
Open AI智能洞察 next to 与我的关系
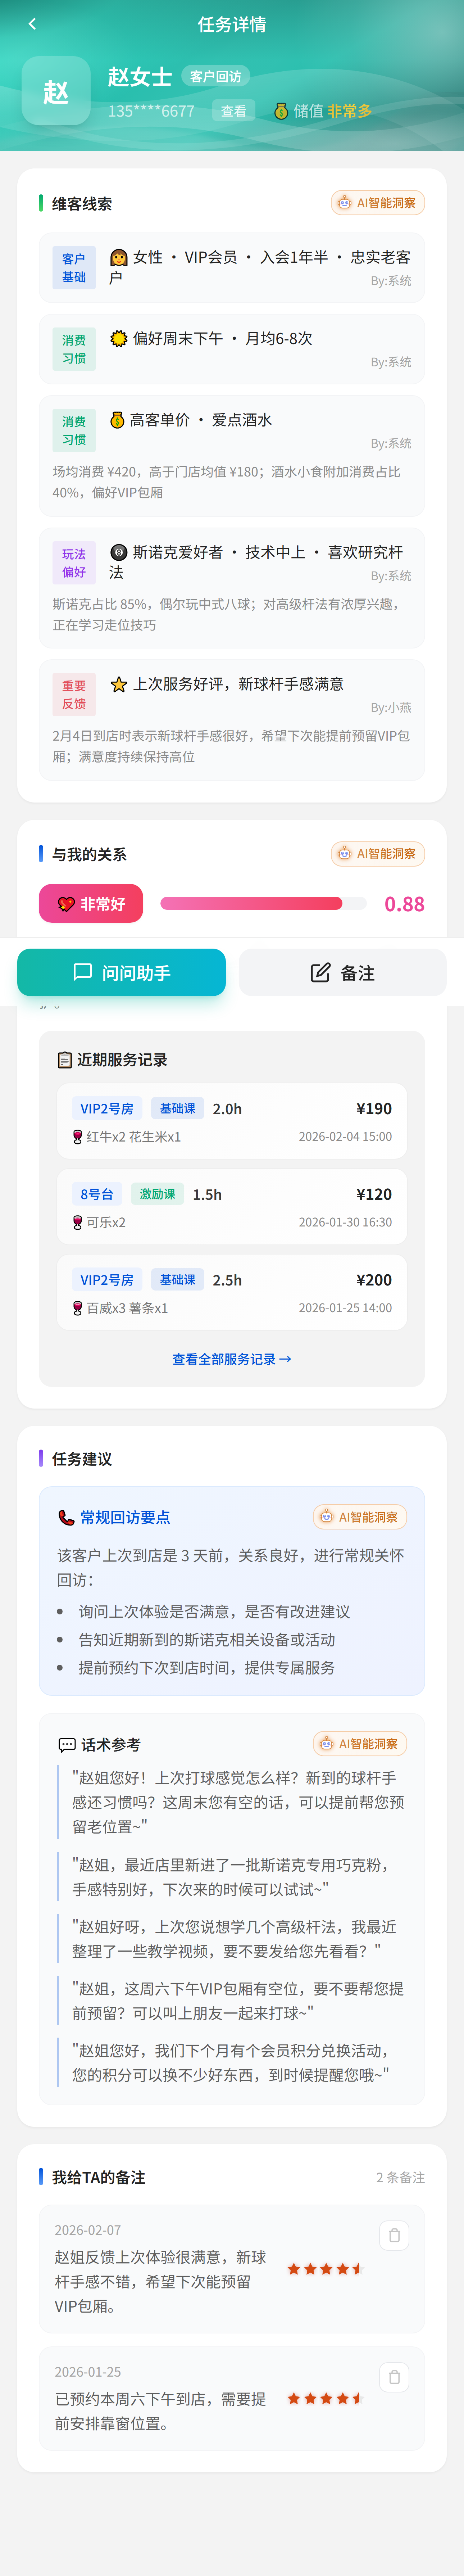click(x=378, y=854)
